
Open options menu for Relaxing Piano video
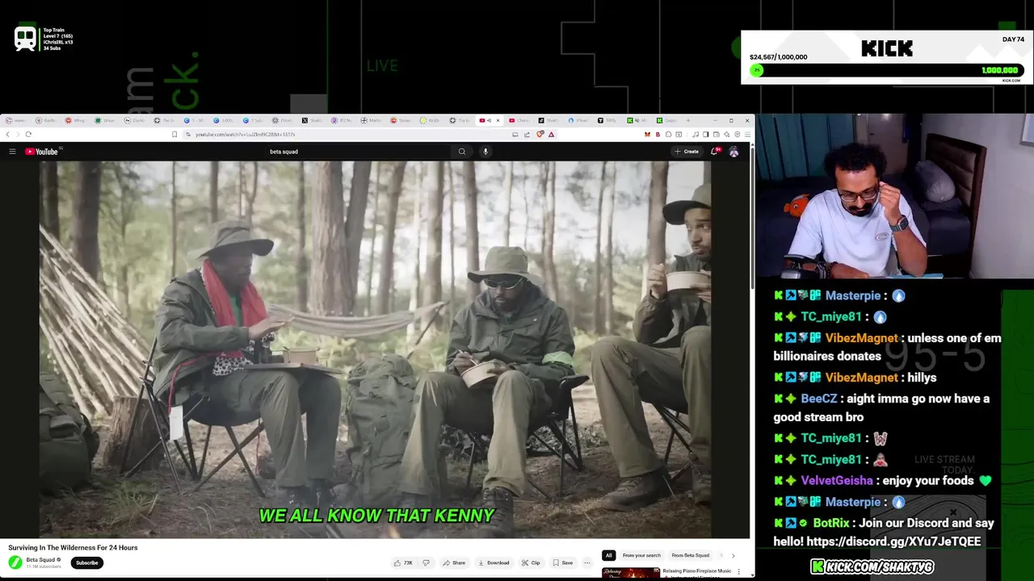(738, 572)
